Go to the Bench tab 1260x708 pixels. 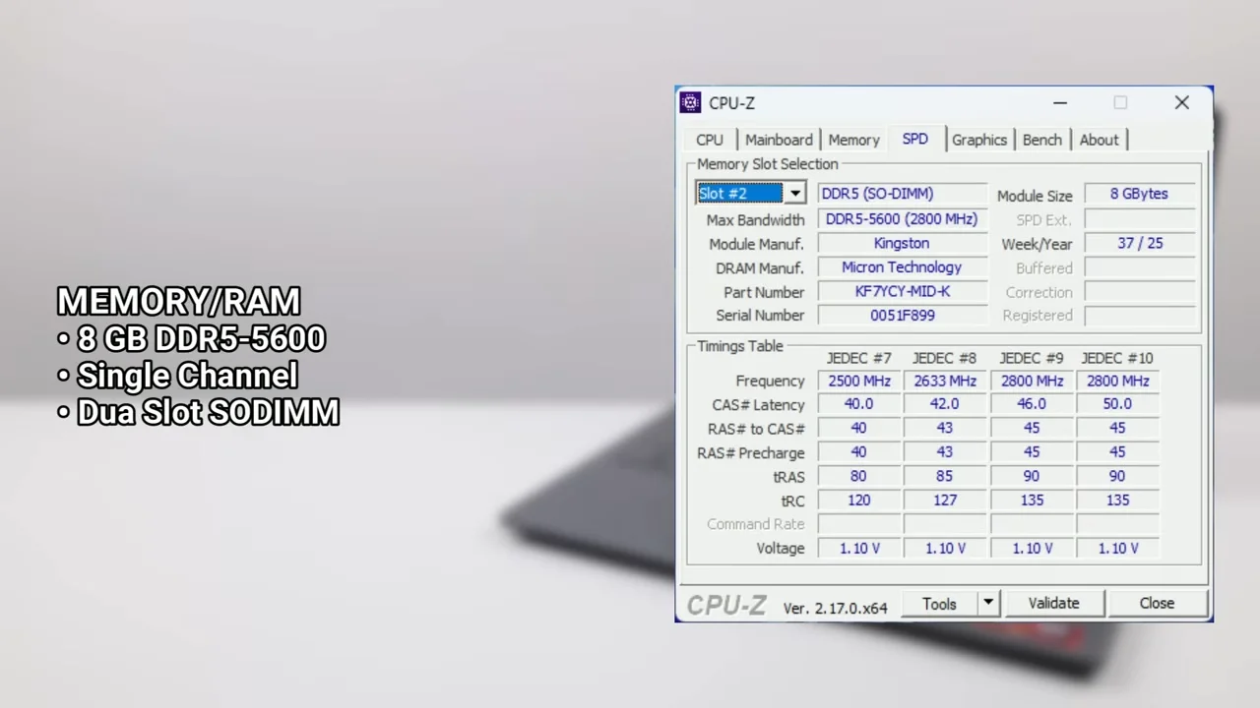coord(1041,140)
